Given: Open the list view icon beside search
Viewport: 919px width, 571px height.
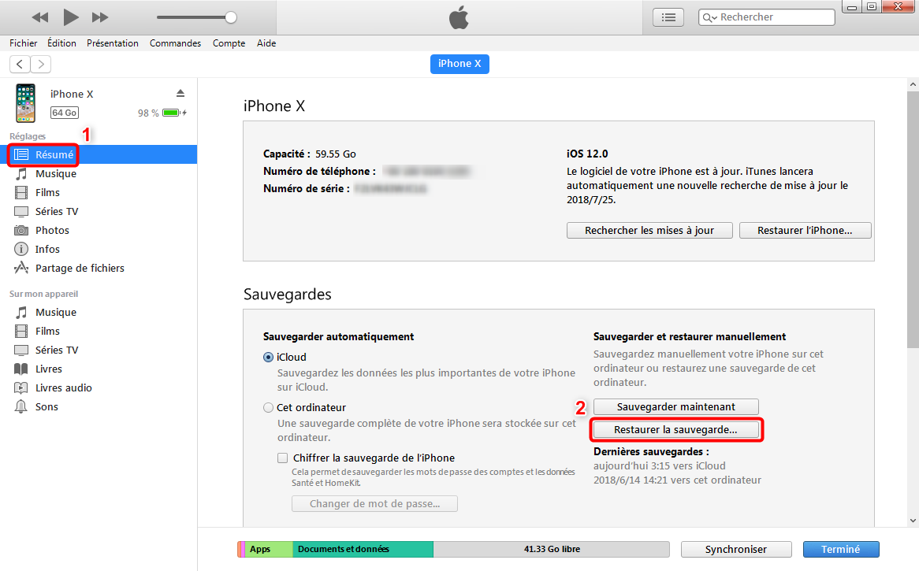Looking at the screenshot, I should coord(668,17).
